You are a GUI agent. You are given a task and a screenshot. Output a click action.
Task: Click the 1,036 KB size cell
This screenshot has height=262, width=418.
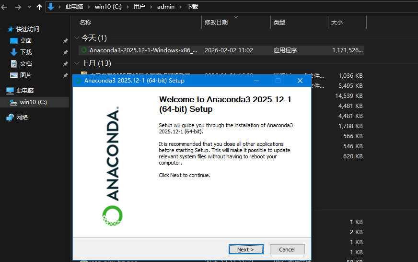tap(350, 75)
